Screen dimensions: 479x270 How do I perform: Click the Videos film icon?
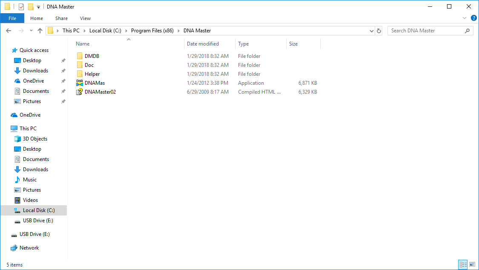click(17, 200)
